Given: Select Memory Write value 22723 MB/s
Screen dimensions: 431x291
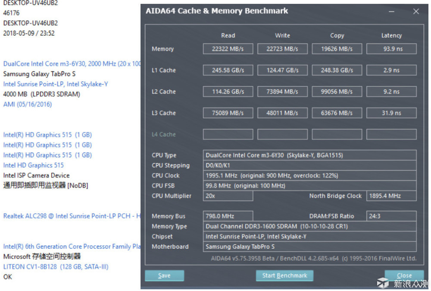Looking at the screenshot, I should click(x=282, y=49).
